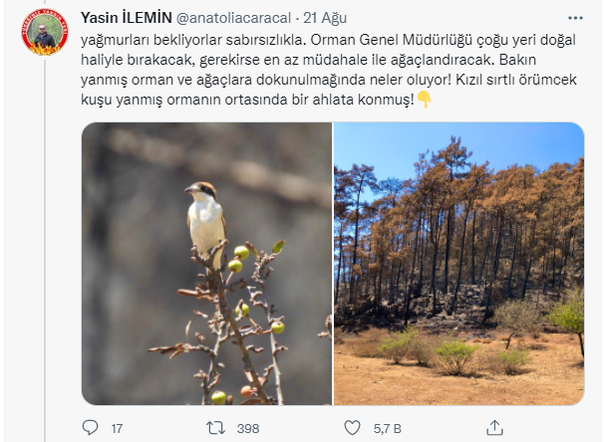Open the @anatoliacaracal handle link
This screenshot has height=442, width=605.
pyautogui.click(x=233, y=18)
